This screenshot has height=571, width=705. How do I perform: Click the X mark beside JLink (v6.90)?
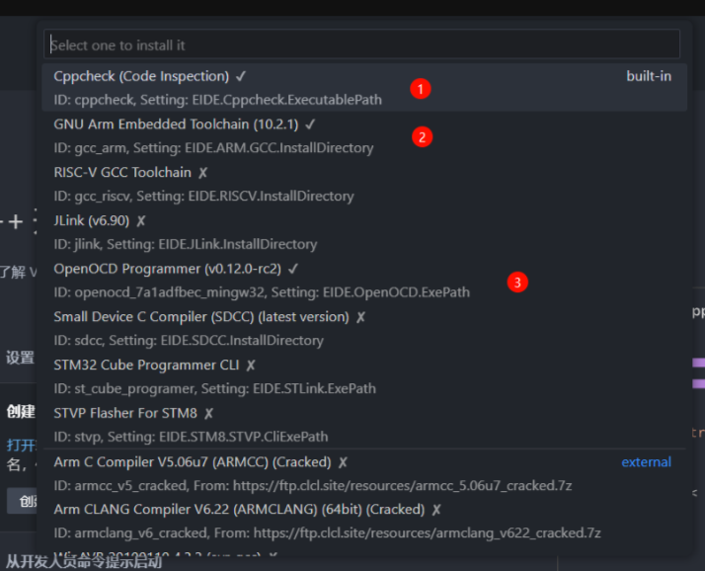141,221
